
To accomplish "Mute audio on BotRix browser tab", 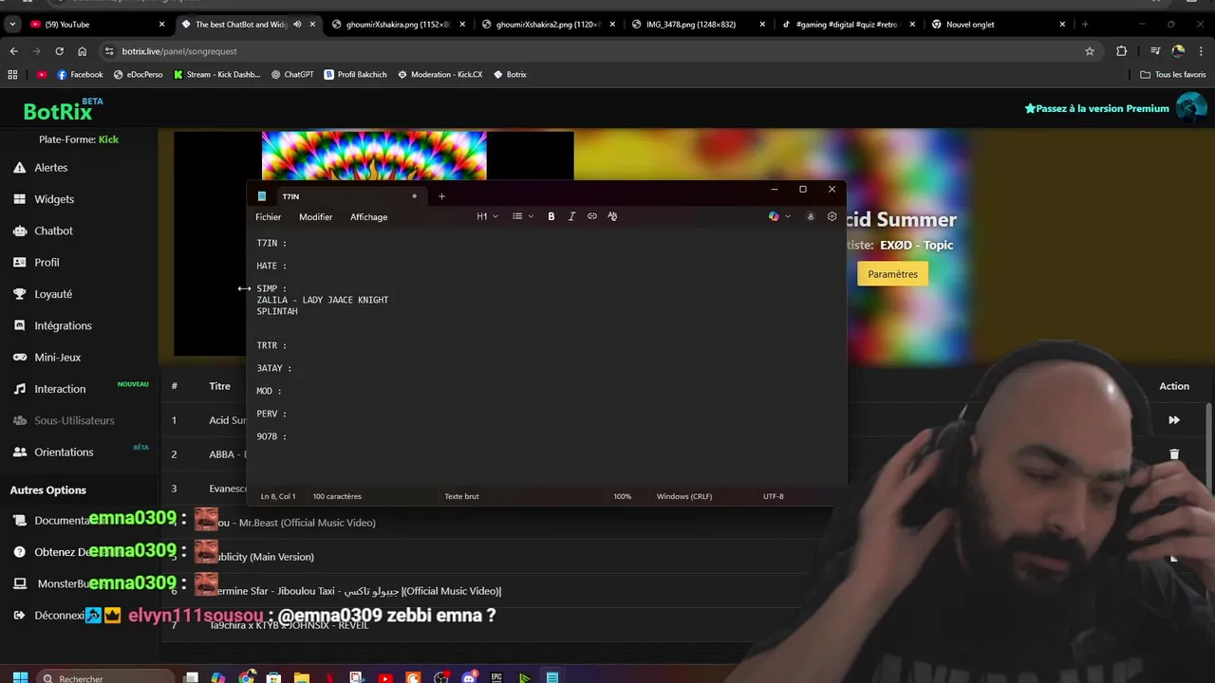I will point(297,25).
